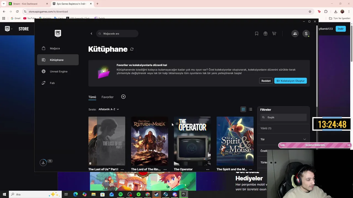Viewport: 353px width, 198px height.
Task: Click STORE link on Epic webpage header
Action: [23, 29]
